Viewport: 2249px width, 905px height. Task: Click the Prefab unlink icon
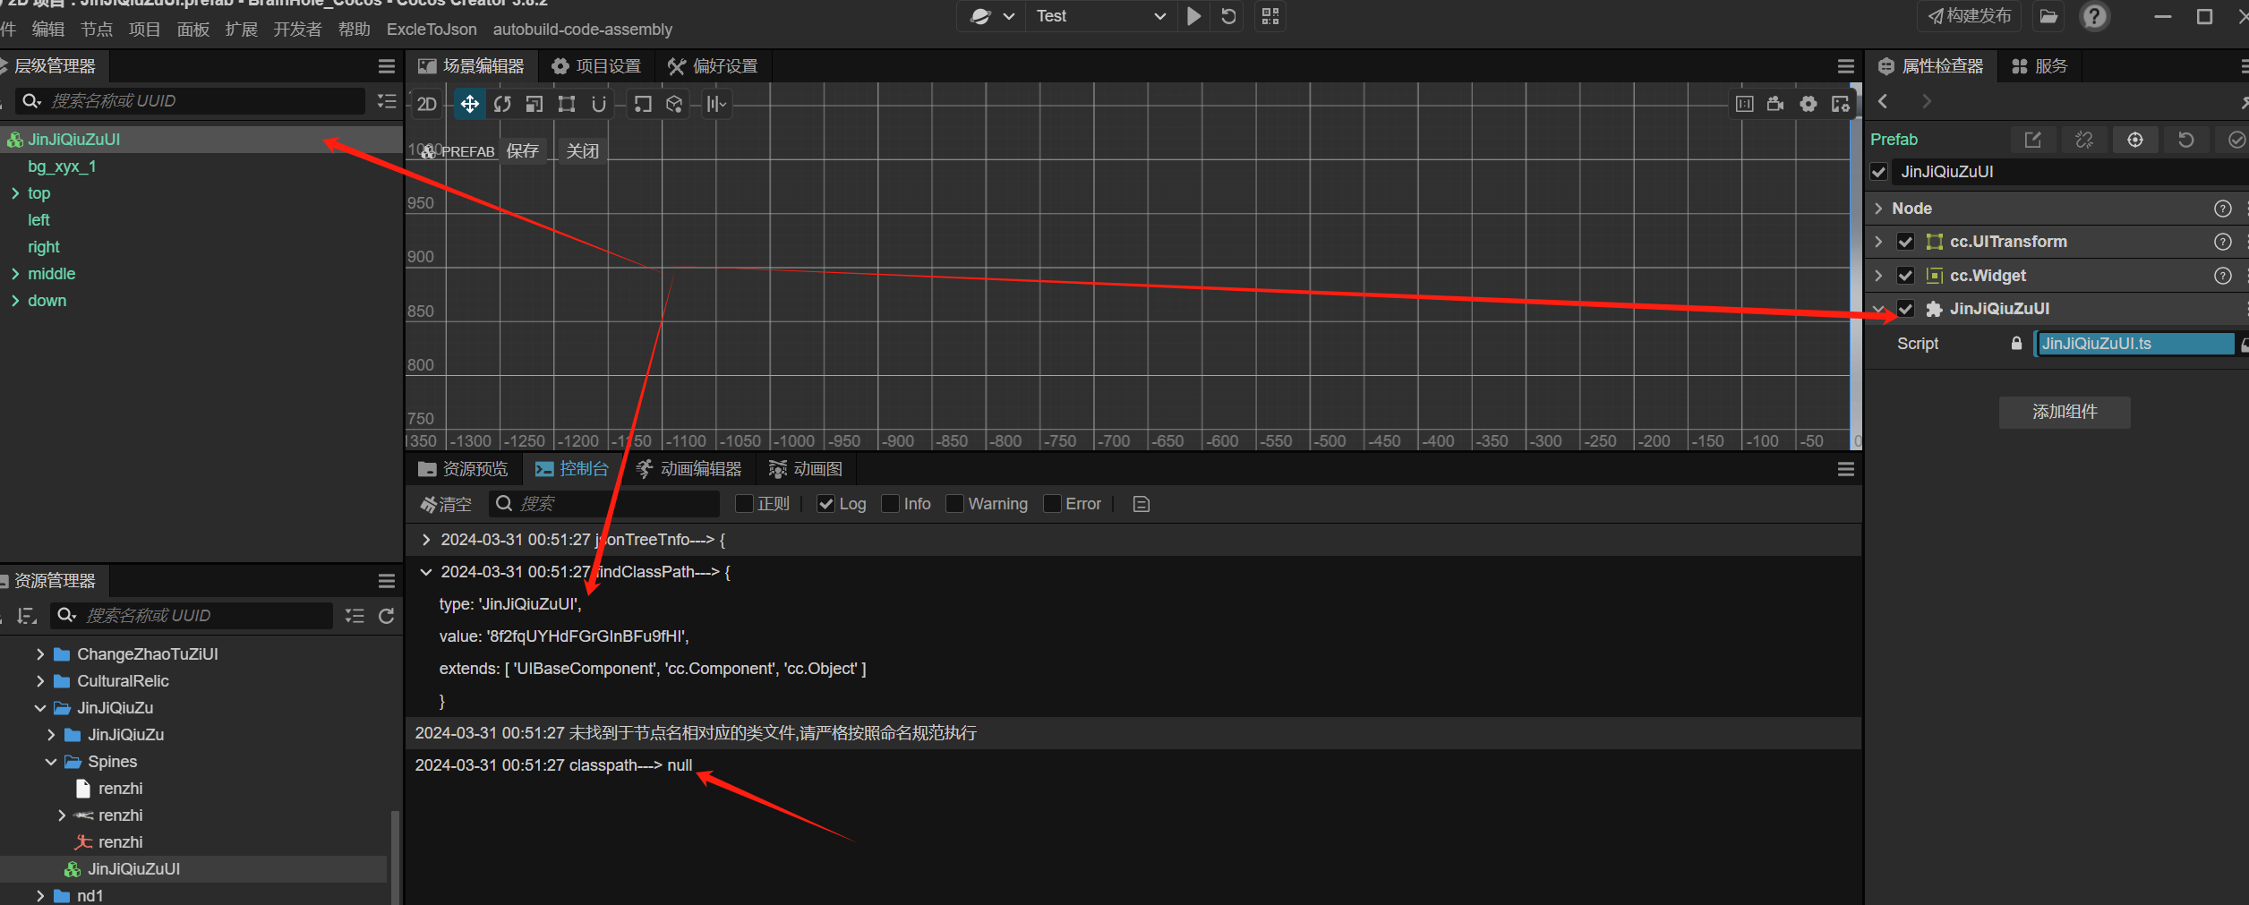2084,140
